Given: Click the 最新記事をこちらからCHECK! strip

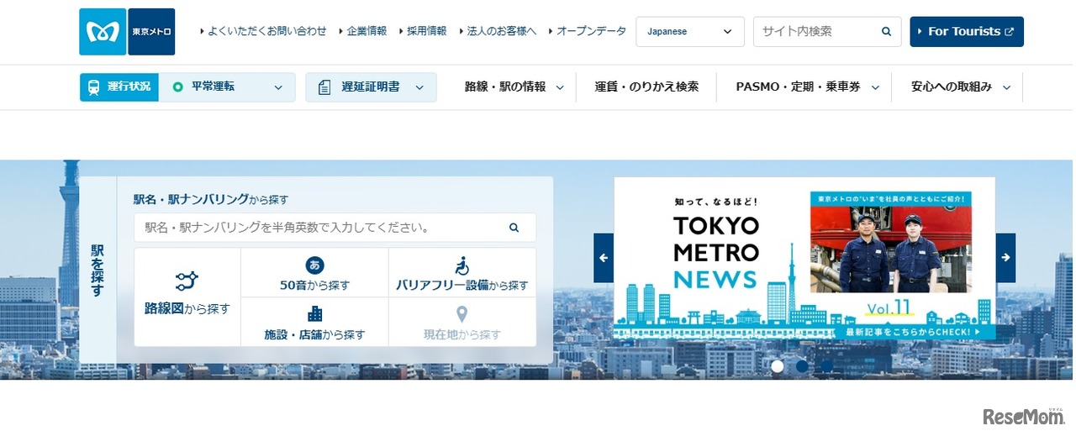Looking at the screenshot, I should click(912, 332).
